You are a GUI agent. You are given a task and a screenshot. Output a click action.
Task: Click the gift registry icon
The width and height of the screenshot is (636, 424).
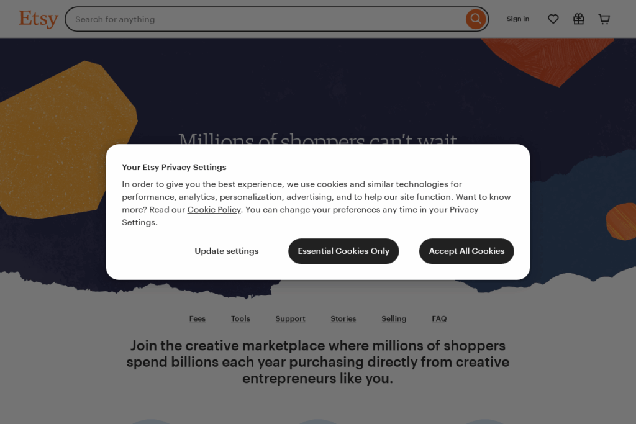tap(578, 19)
